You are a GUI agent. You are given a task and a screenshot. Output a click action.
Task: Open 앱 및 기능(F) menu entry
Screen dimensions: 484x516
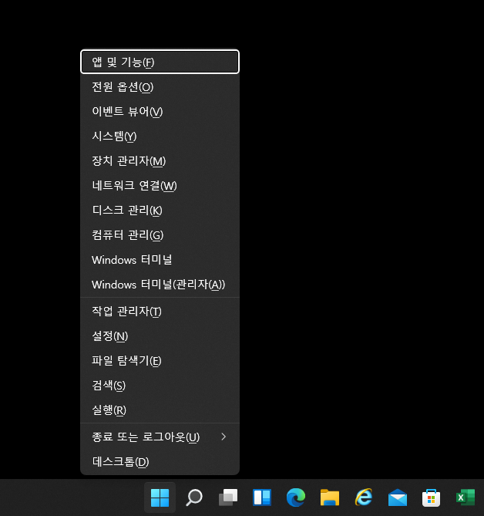click(x=160, y=62)
